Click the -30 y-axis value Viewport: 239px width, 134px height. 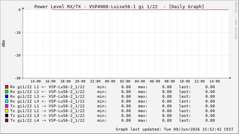tap(17, 78)
